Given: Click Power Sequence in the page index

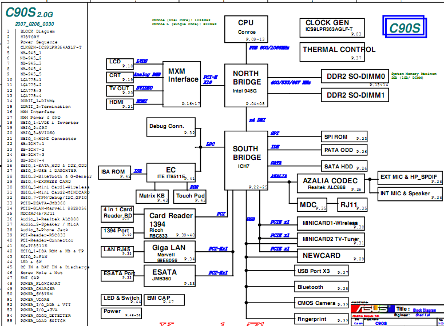Looking at the screenshot, I should click(x=38, y=42).
